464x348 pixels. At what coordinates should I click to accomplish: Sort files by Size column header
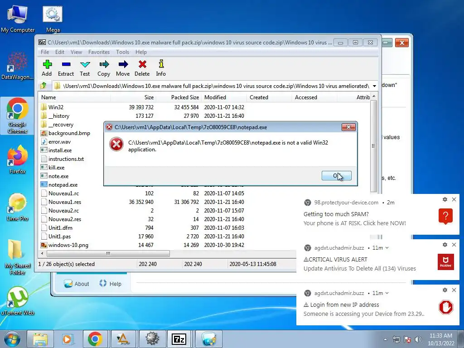pyautogui.click(x=133, y=97)
